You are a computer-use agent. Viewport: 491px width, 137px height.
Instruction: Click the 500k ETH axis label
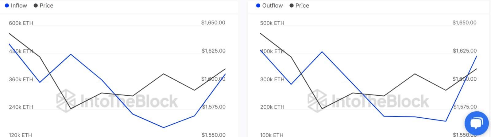click(272, 23)
